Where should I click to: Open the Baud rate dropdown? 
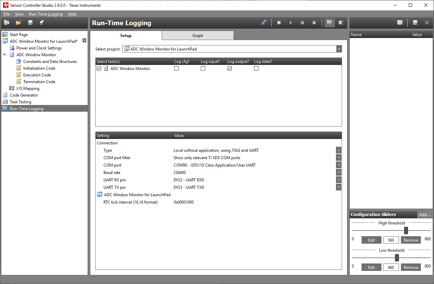[x=339, y=172]
